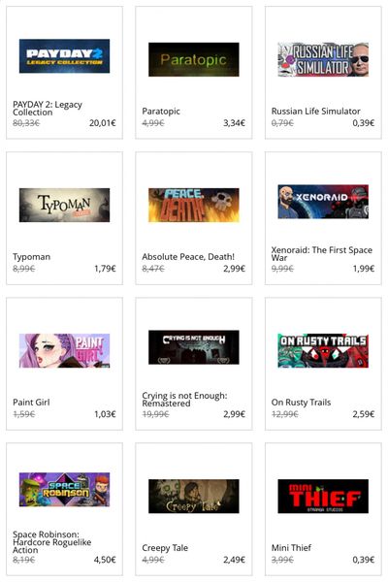This screenshot has width=388, height=582.
Task: Click the Peace, Death! game banner
Action: 193,205
